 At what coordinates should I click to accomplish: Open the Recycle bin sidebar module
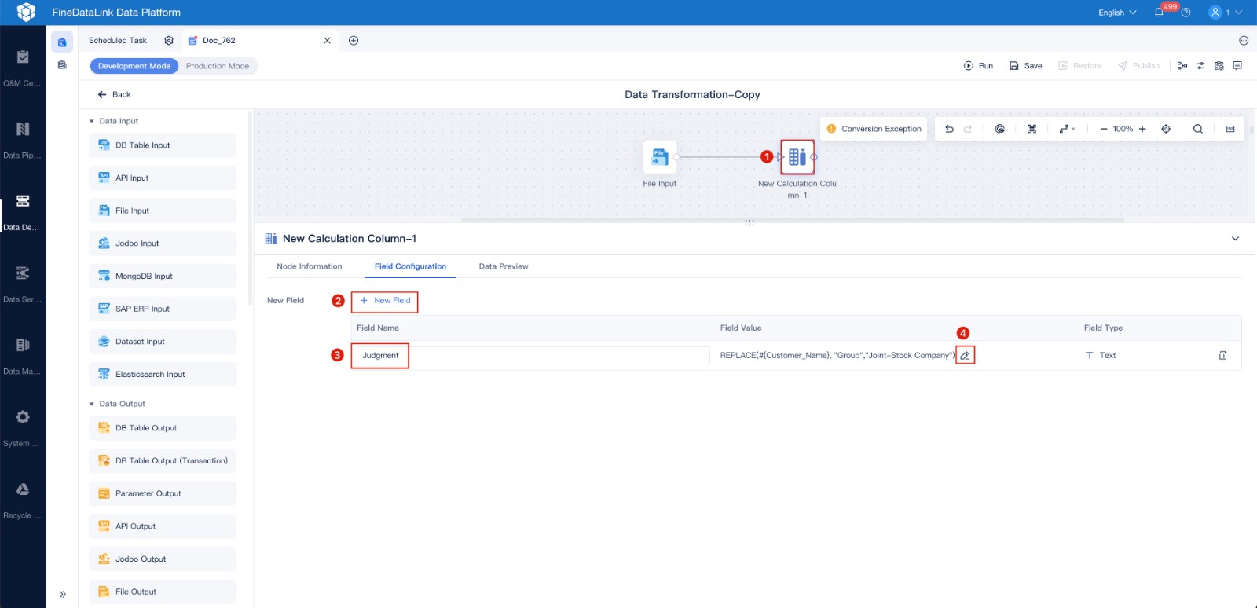23,499
